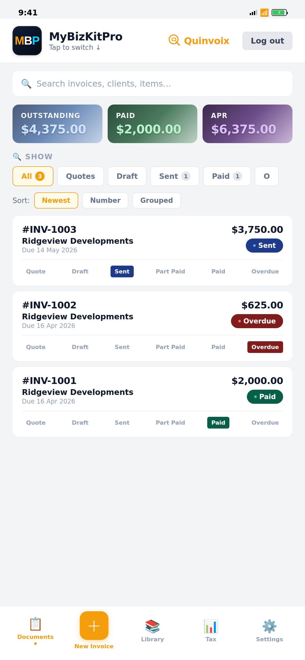Tap the Paid status badge on INV-1001
This screenshot has width=305, height=660.
click(265, 397)
